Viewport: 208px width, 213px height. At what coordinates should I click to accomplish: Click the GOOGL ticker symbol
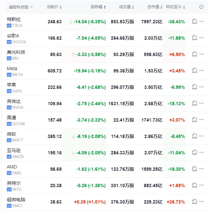20,42
